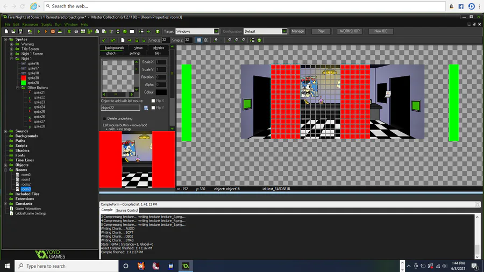Image resolution: width=484 pixels, height=272 pixels.
Task: Click the Clean Build broom icon
Action: tap(60, 32)
